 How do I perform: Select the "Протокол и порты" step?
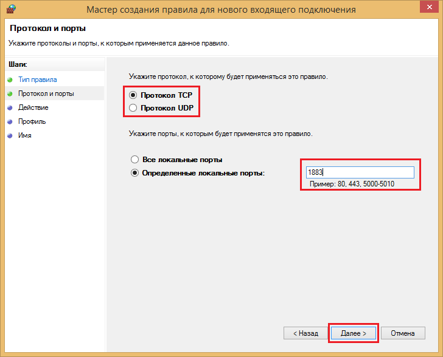click(46, 93)
